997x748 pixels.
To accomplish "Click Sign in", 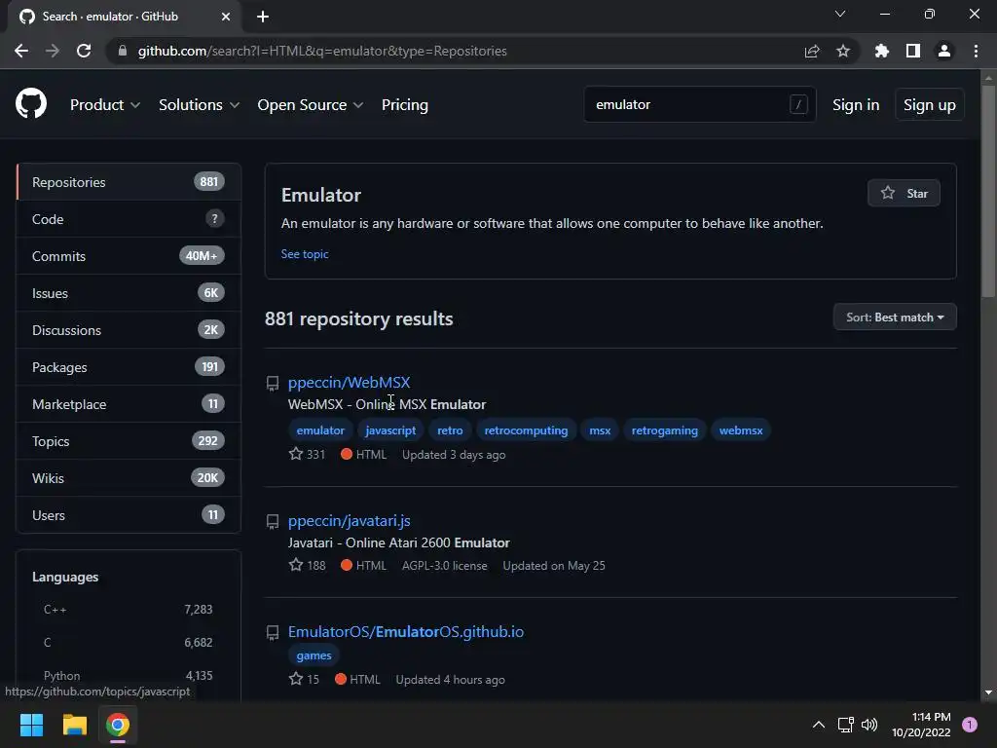I will (x=856, y=105).
